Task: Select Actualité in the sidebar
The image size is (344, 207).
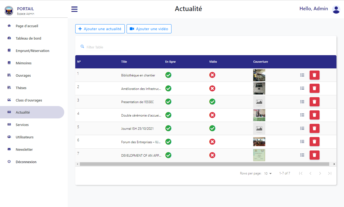Action: point(32,112)
